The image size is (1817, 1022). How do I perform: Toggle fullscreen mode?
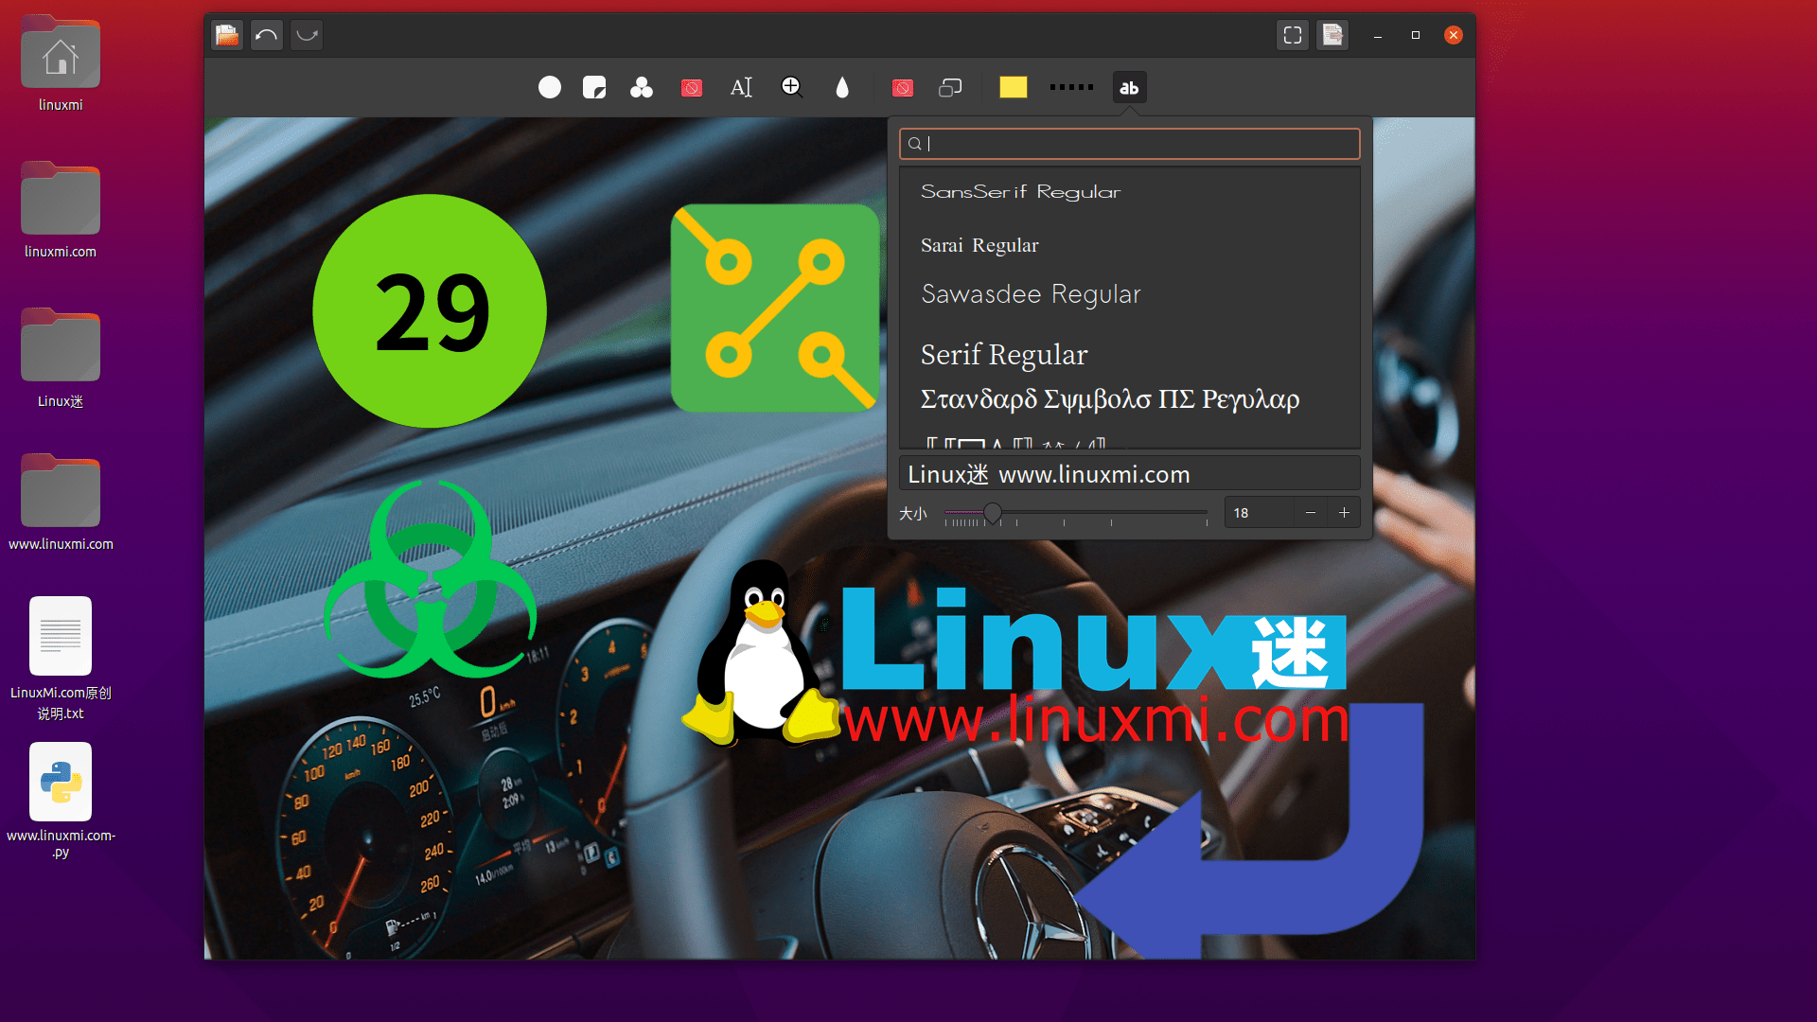[x=1292, y=35]
